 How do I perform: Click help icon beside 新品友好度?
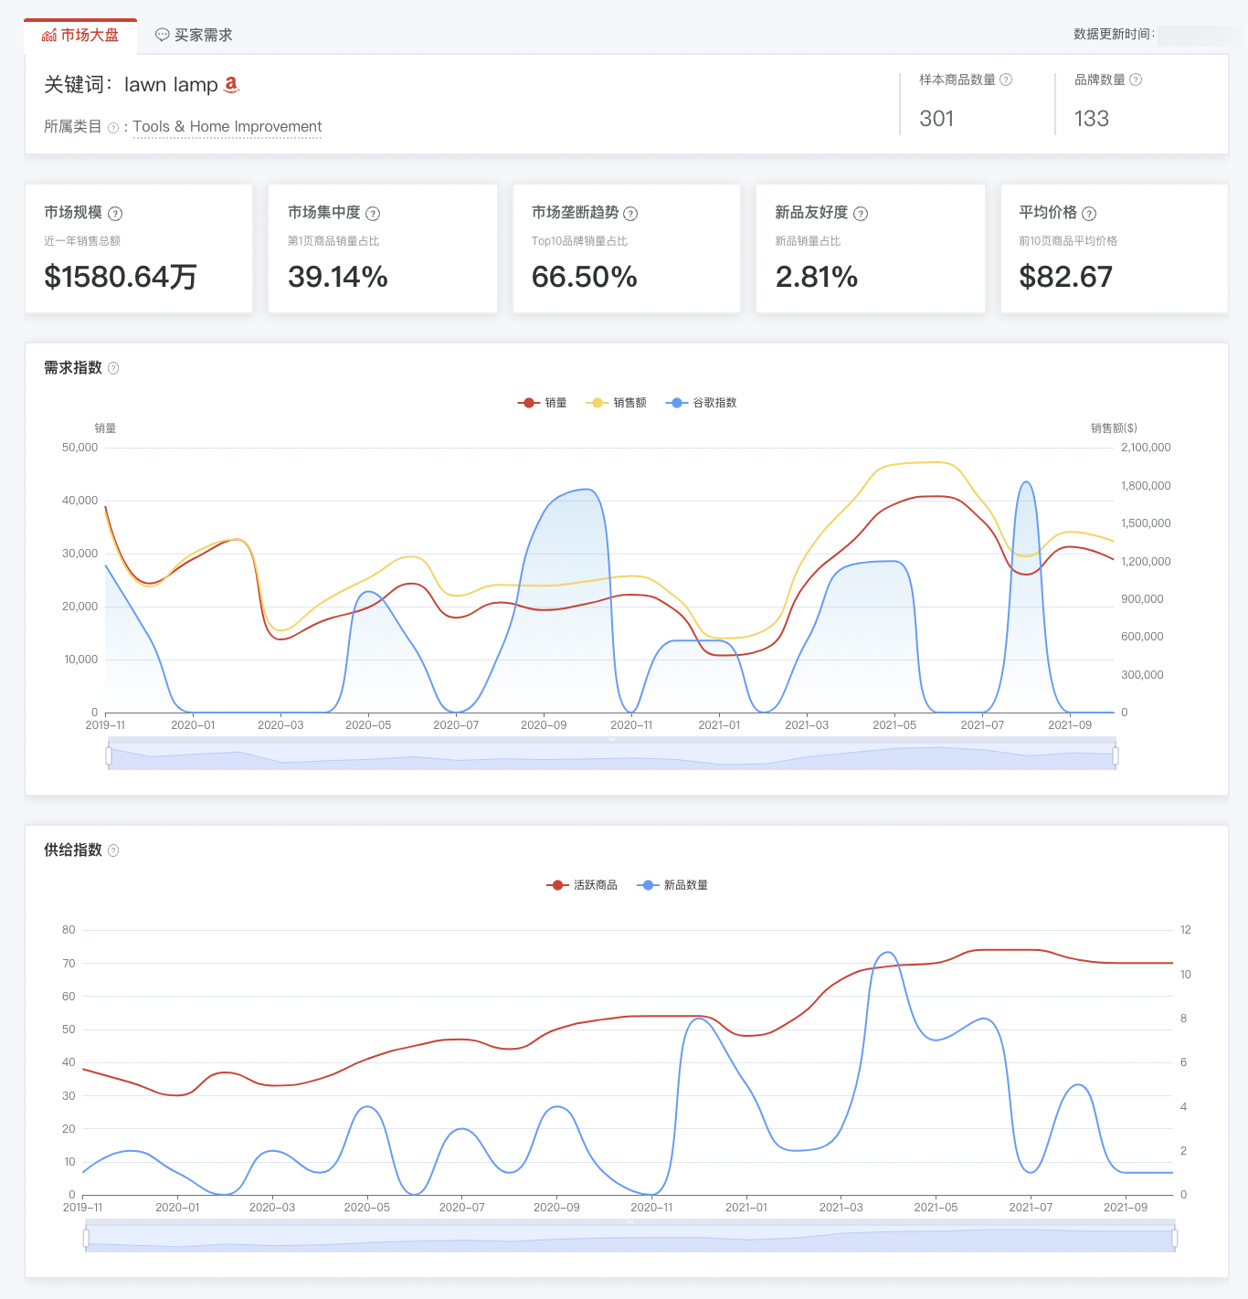[x=861, y=214]
